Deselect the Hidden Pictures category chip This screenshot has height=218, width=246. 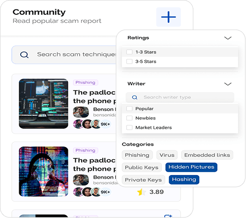point(191,167)
